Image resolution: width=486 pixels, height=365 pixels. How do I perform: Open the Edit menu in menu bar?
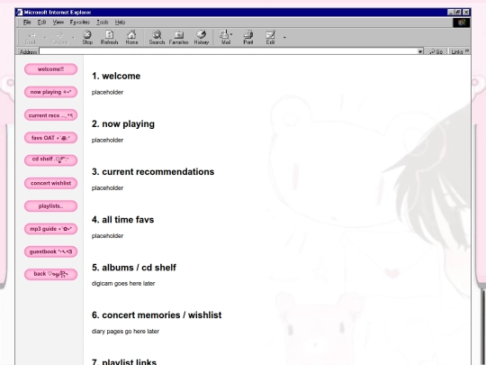point(41,23)
